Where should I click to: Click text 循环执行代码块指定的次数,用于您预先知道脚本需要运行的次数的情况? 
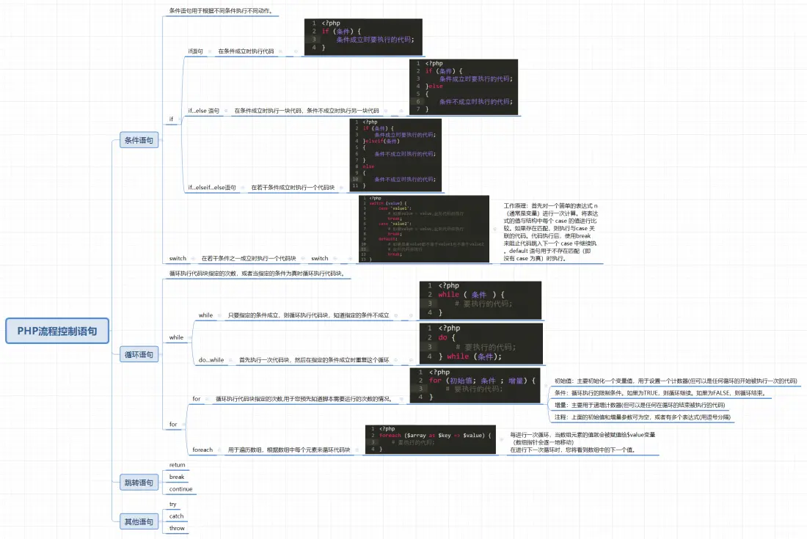point(304,399)
